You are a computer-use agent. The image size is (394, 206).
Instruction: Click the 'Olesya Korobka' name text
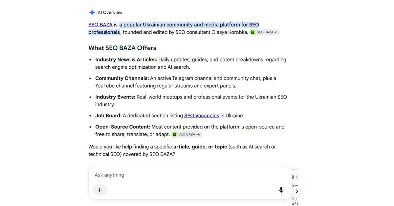point(229,32)
